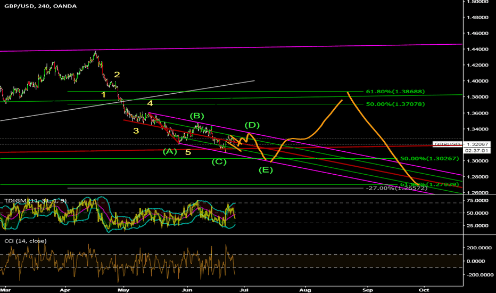Click the 61.80%(1.38688) Fibonacci label
Image resolution: width=496 pixels, height=293 pixels.
point(395,92)
